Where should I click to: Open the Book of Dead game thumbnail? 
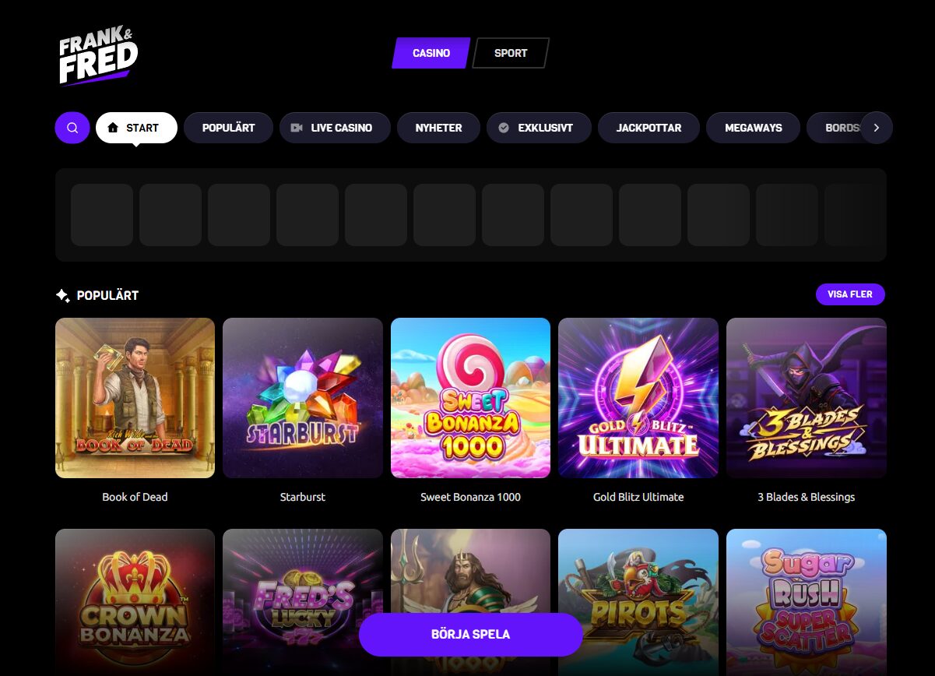coord(135,398)
